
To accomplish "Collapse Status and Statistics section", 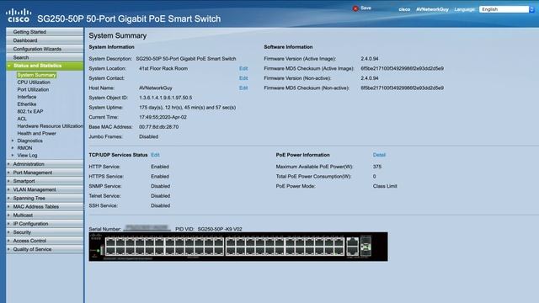I will tap(45, 66).
